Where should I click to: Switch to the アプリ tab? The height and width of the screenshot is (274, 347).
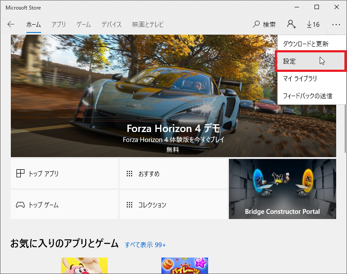pos(58,25)
